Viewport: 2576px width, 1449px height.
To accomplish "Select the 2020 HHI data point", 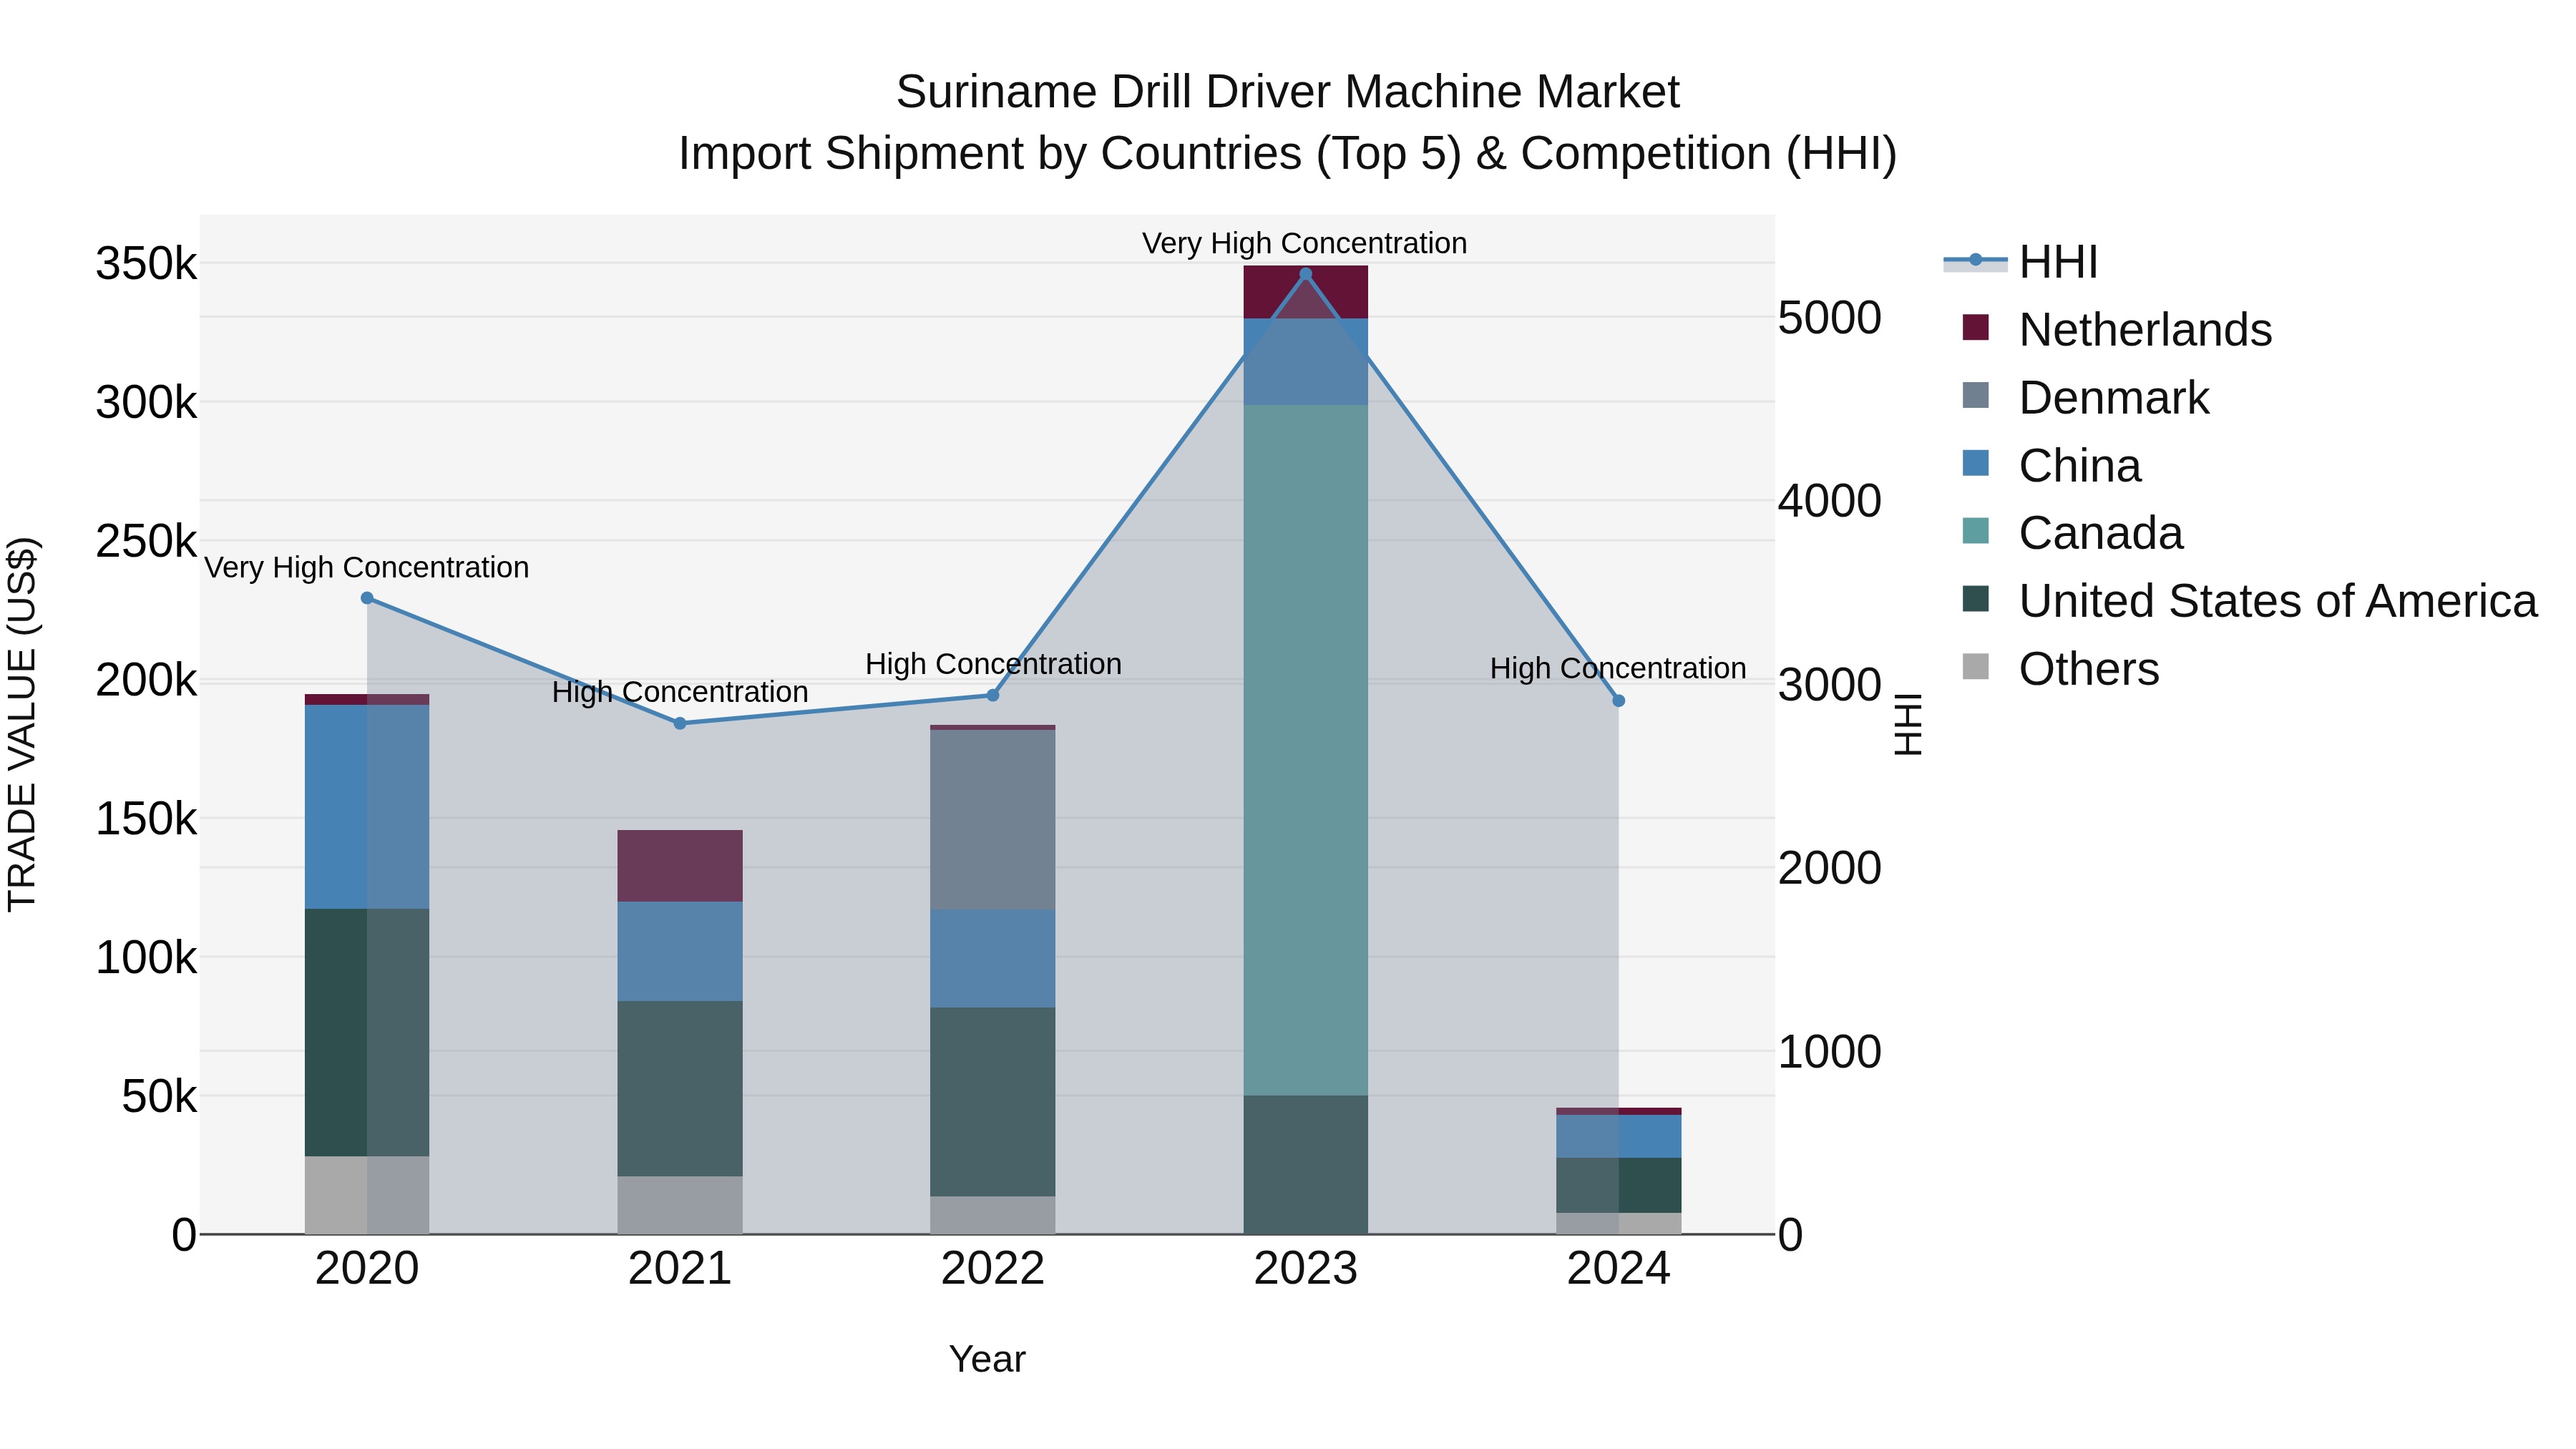I will tap(367, 598).
